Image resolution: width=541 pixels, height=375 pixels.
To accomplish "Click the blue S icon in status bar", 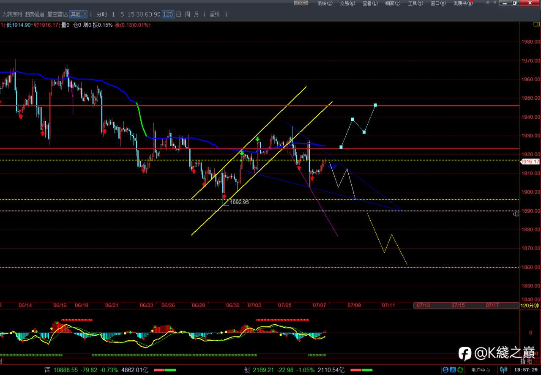I will [445, 370].
